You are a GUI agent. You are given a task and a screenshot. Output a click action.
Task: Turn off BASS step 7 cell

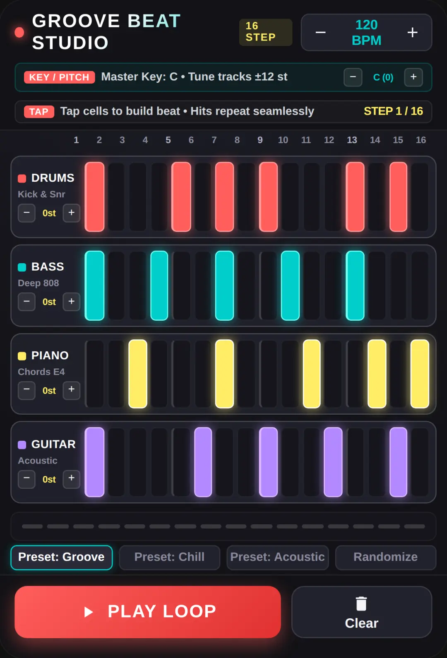(225, 286)
